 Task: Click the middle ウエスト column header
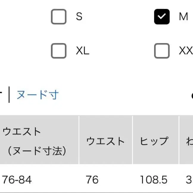105,141
